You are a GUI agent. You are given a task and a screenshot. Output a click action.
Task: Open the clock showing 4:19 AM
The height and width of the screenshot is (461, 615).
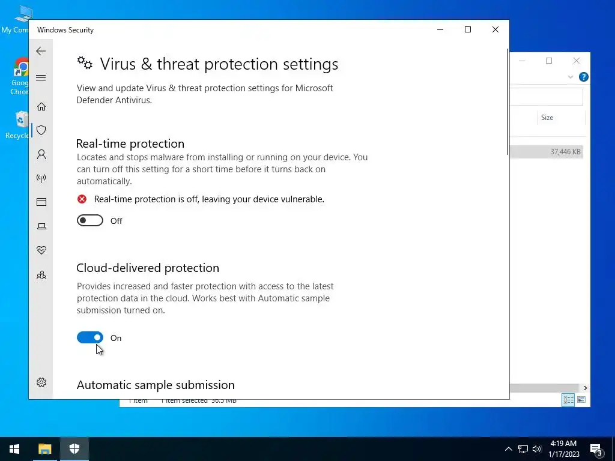563,449
